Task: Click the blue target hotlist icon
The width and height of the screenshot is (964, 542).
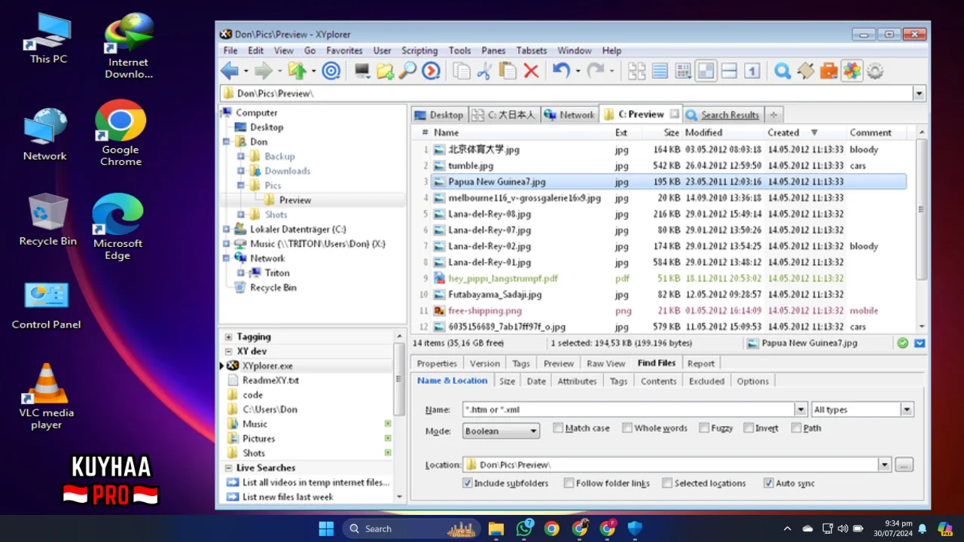Action: point(331,71)
